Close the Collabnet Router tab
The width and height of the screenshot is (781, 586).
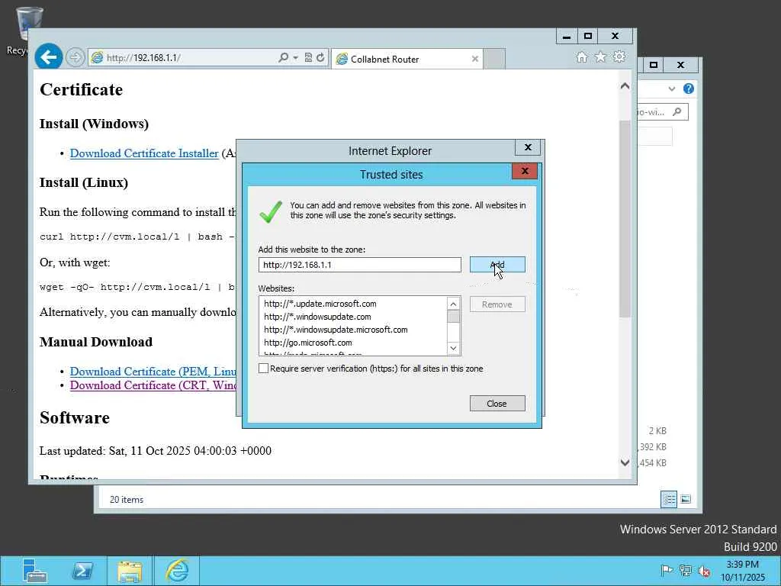point(474,59)
